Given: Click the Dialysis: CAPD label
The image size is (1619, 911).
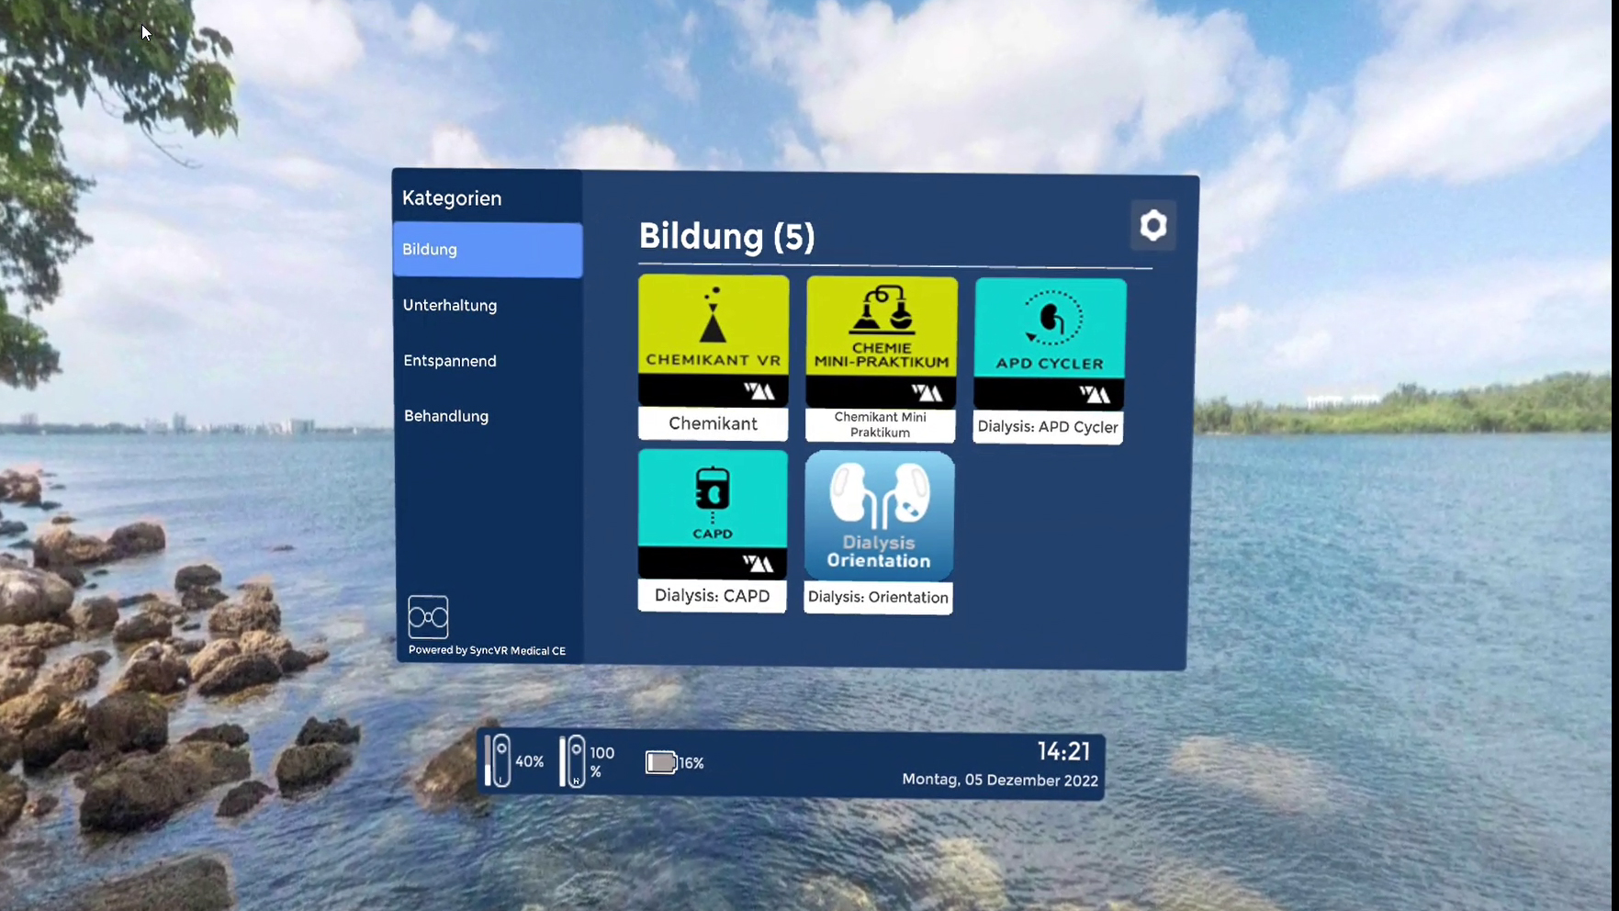Looking at the screenshot, I should 712,596.
